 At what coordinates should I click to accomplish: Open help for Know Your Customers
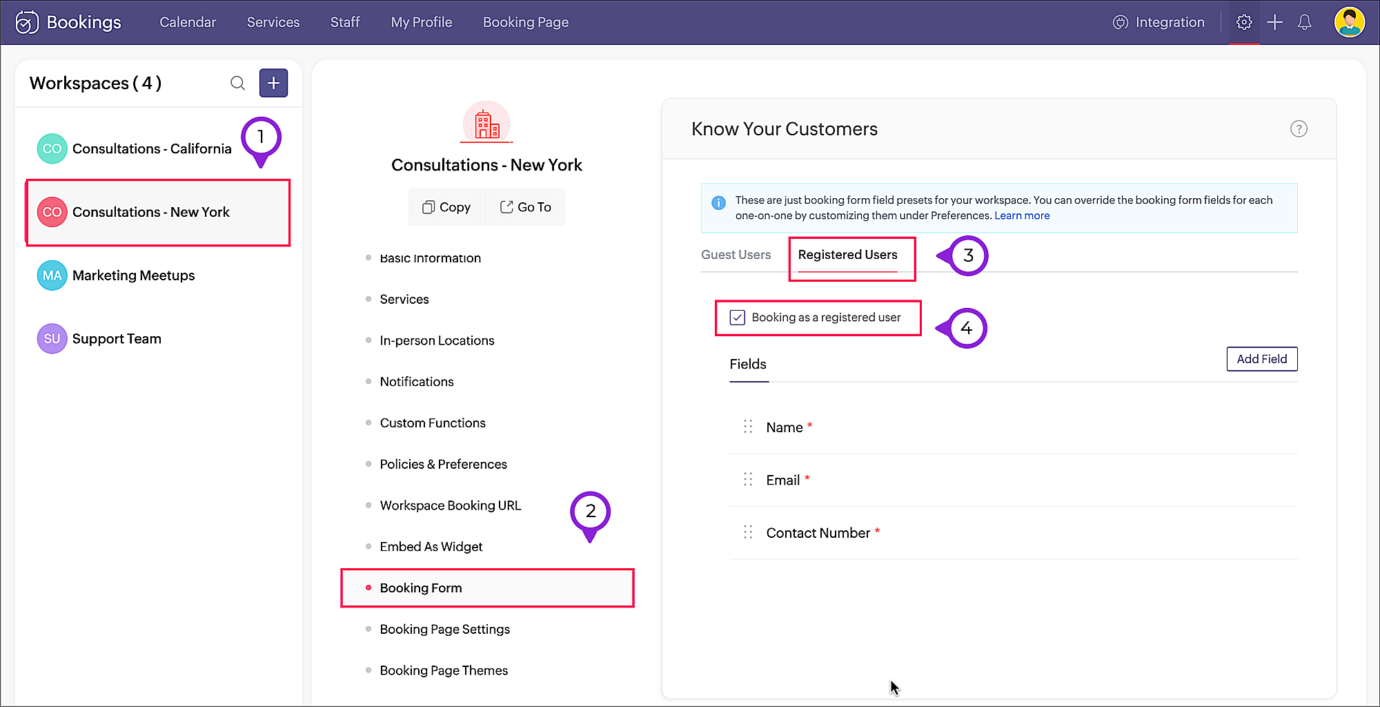1299,129
